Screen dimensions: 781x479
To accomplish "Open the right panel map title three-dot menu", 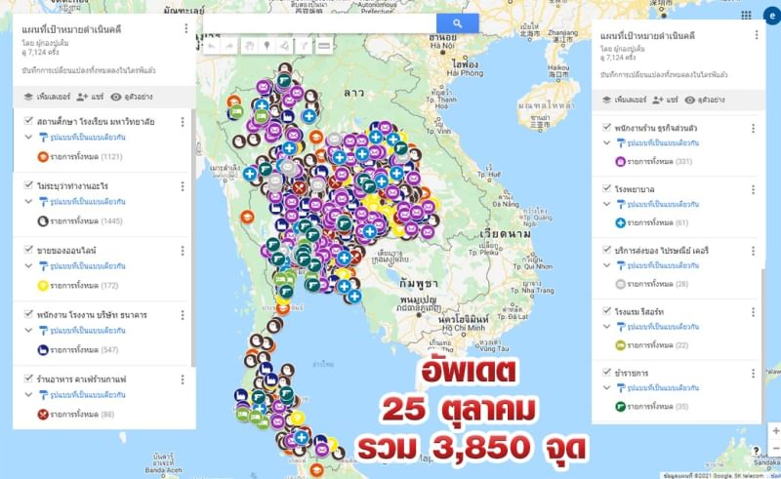I will point(756,35).
